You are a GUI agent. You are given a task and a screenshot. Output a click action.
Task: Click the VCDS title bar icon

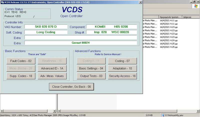click(2, 2)
